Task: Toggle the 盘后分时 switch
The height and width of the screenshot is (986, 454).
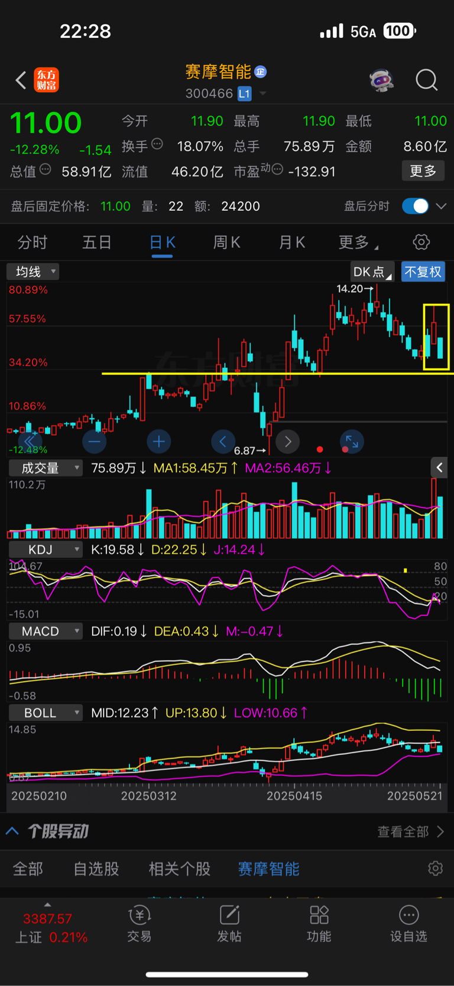Action: point(415,206)
